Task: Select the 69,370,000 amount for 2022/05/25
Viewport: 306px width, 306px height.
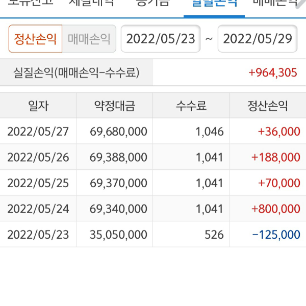Action: tap(118, 183)
